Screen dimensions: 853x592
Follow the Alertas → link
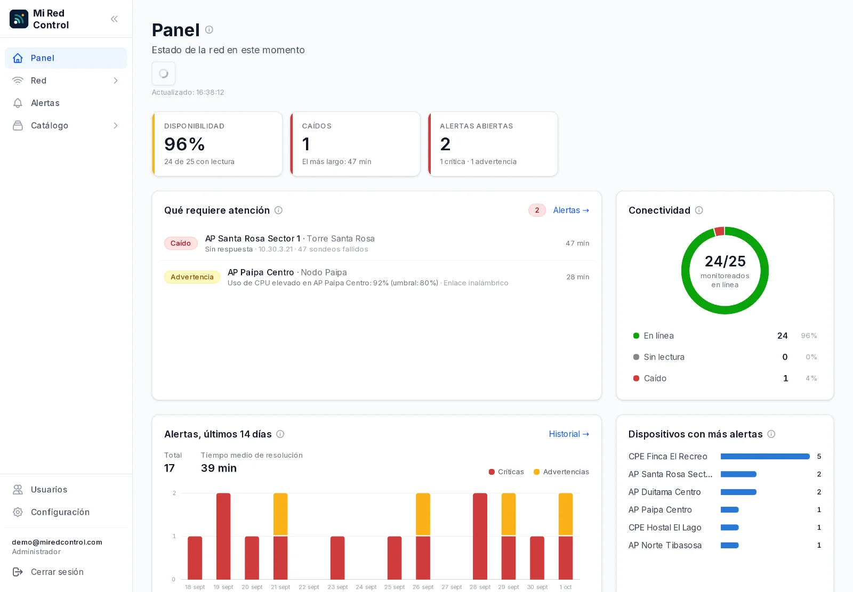(571, 210)
